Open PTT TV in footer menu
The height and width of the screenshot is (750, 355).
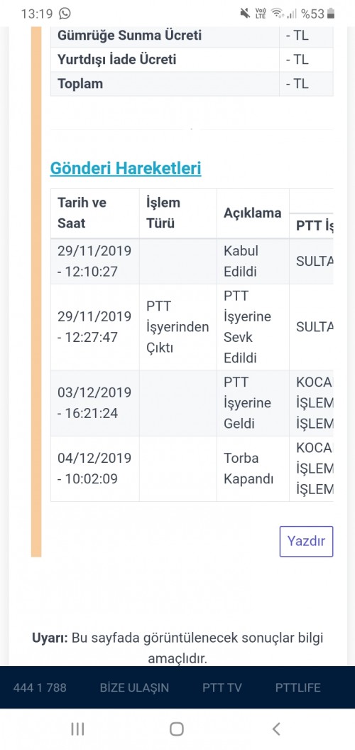[222, 688]
